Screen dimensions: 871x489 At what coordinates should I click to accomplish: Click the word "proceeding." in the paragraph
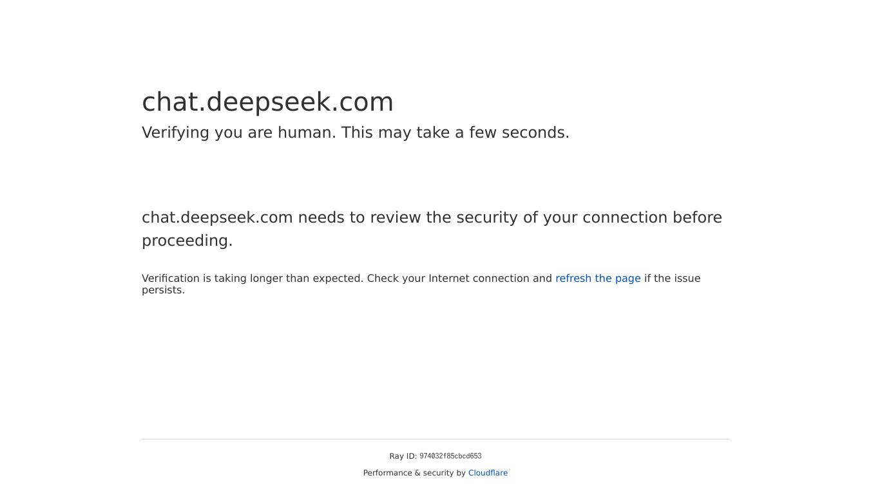pos(187,241)
